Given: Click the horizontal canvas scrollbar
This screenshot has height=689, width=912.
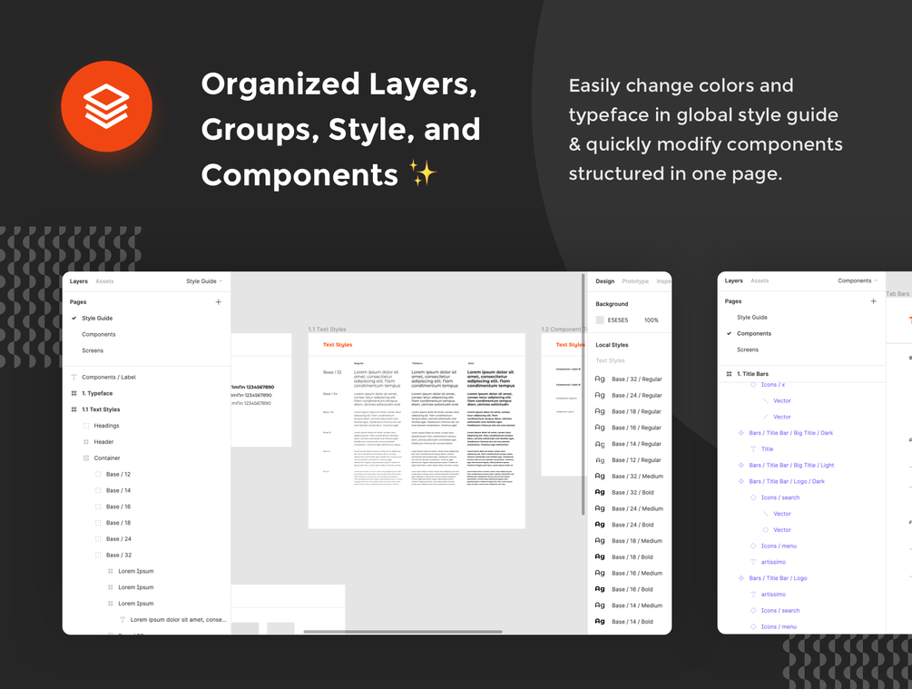Looking at the screenshot, I should coord(403,632).
